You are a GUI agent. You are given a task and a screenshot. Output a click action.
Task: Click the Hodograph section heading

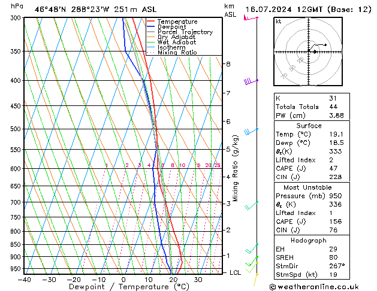309,240
